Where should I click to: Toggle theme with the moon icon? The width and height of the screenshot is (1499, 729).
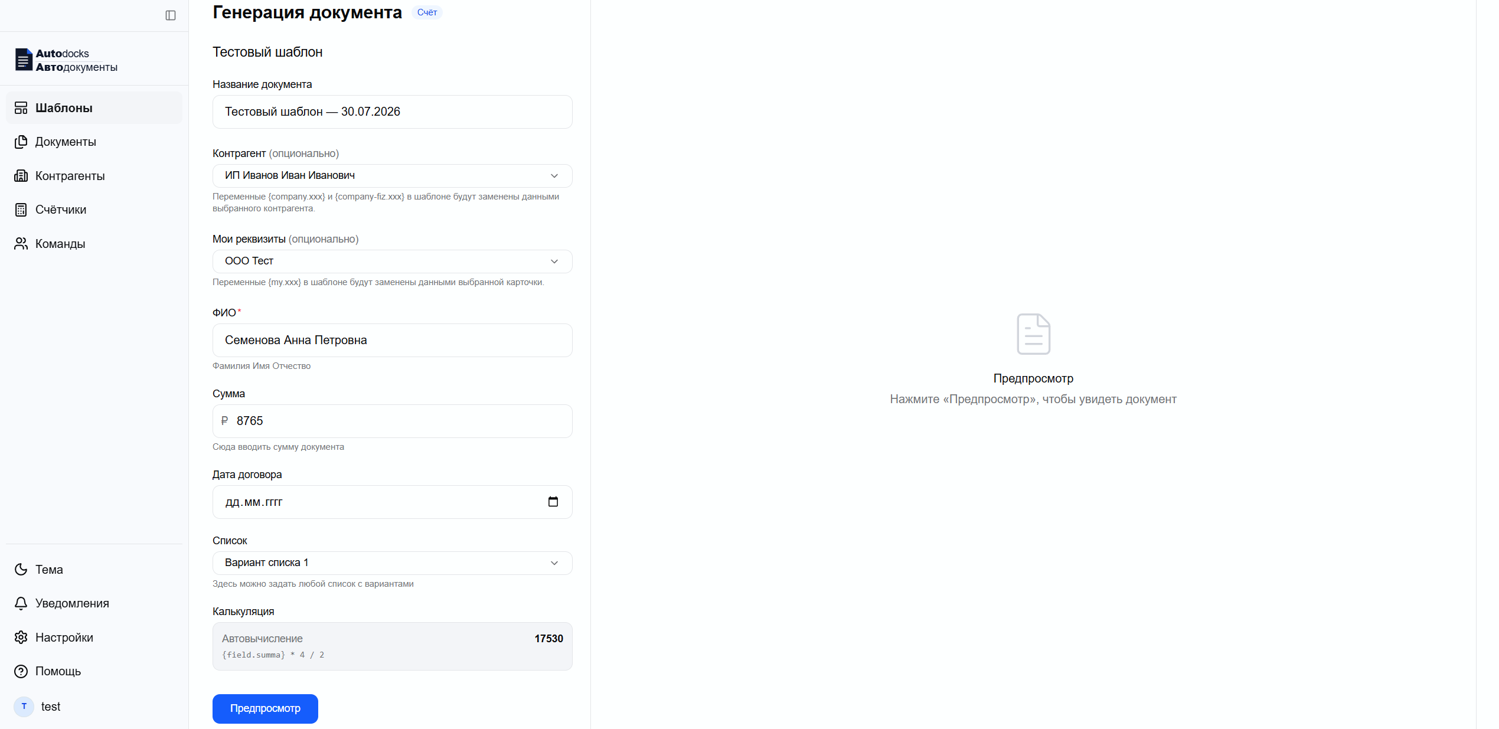tap(21, 570)
